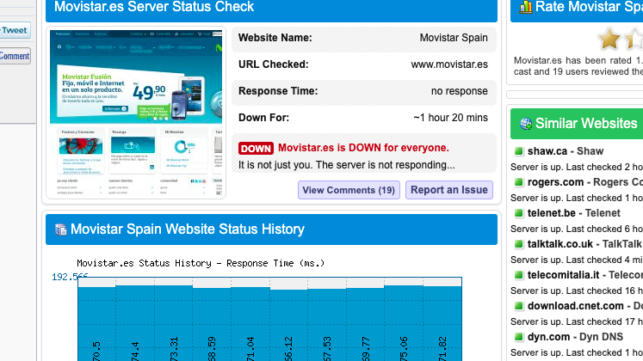Click the green status icon beside talktalk.co.uk

tap(519, 244)
